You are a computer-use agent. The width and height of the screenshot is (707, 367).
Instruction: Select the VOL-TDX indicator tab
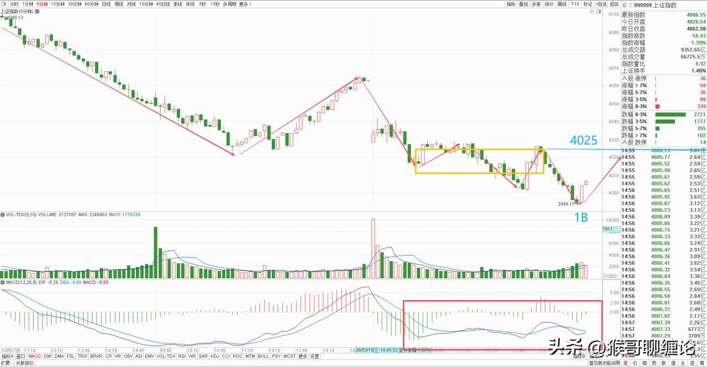167,356
